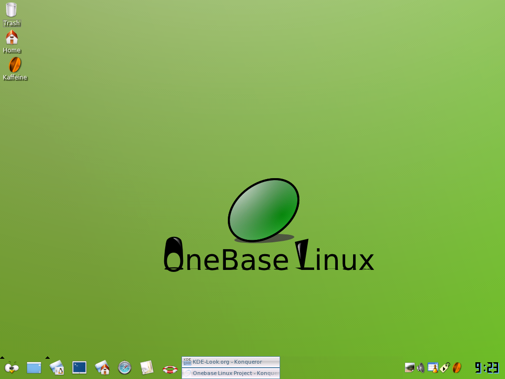
Task: Switch to the Onebase Linux Project Konqueror window
Action: tap(231, 373)
